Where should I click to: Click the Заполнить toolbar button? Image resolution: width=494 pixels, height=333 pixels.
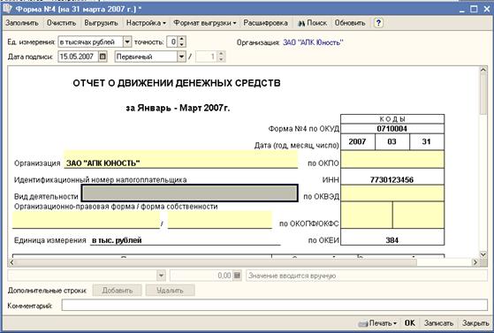click(x=22, y=23)
